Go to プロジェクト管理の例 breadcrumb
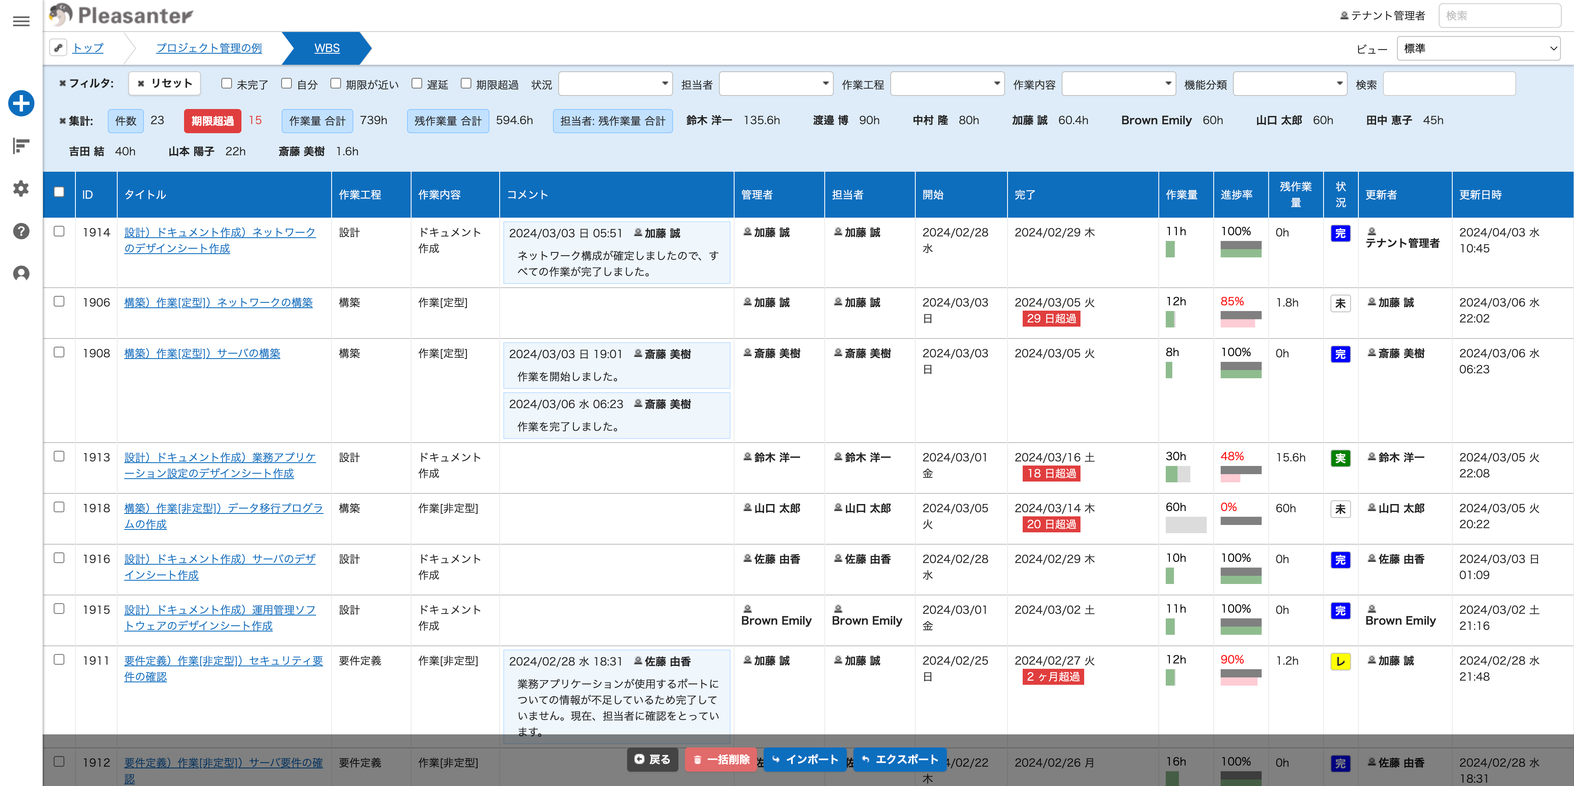1574x786 pixels. (x=208, y=48)
